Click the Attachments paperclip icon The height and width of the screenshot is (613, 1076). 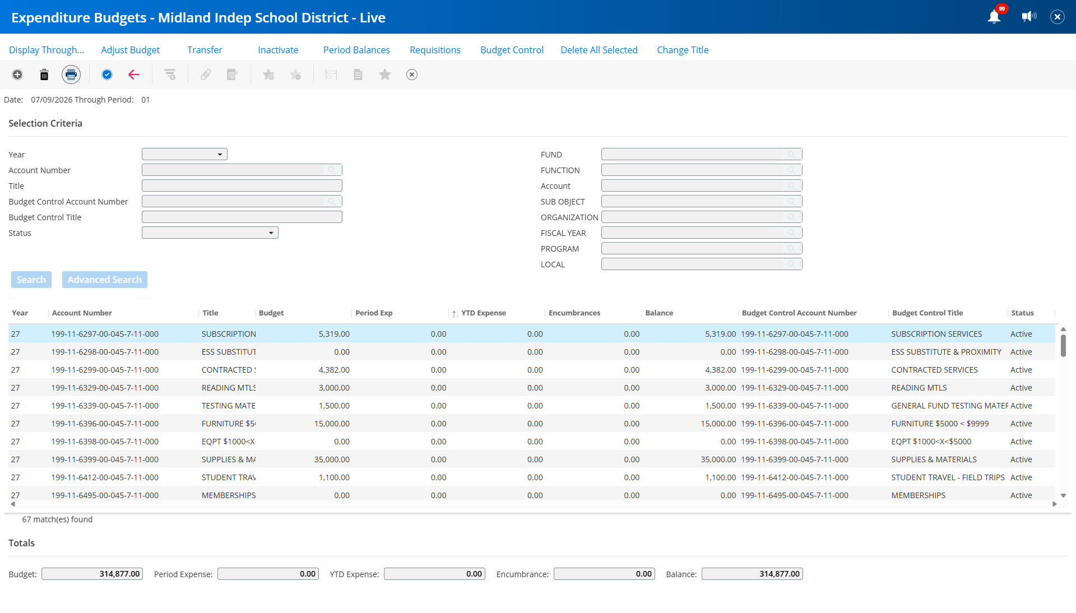[x=206, y=75]
